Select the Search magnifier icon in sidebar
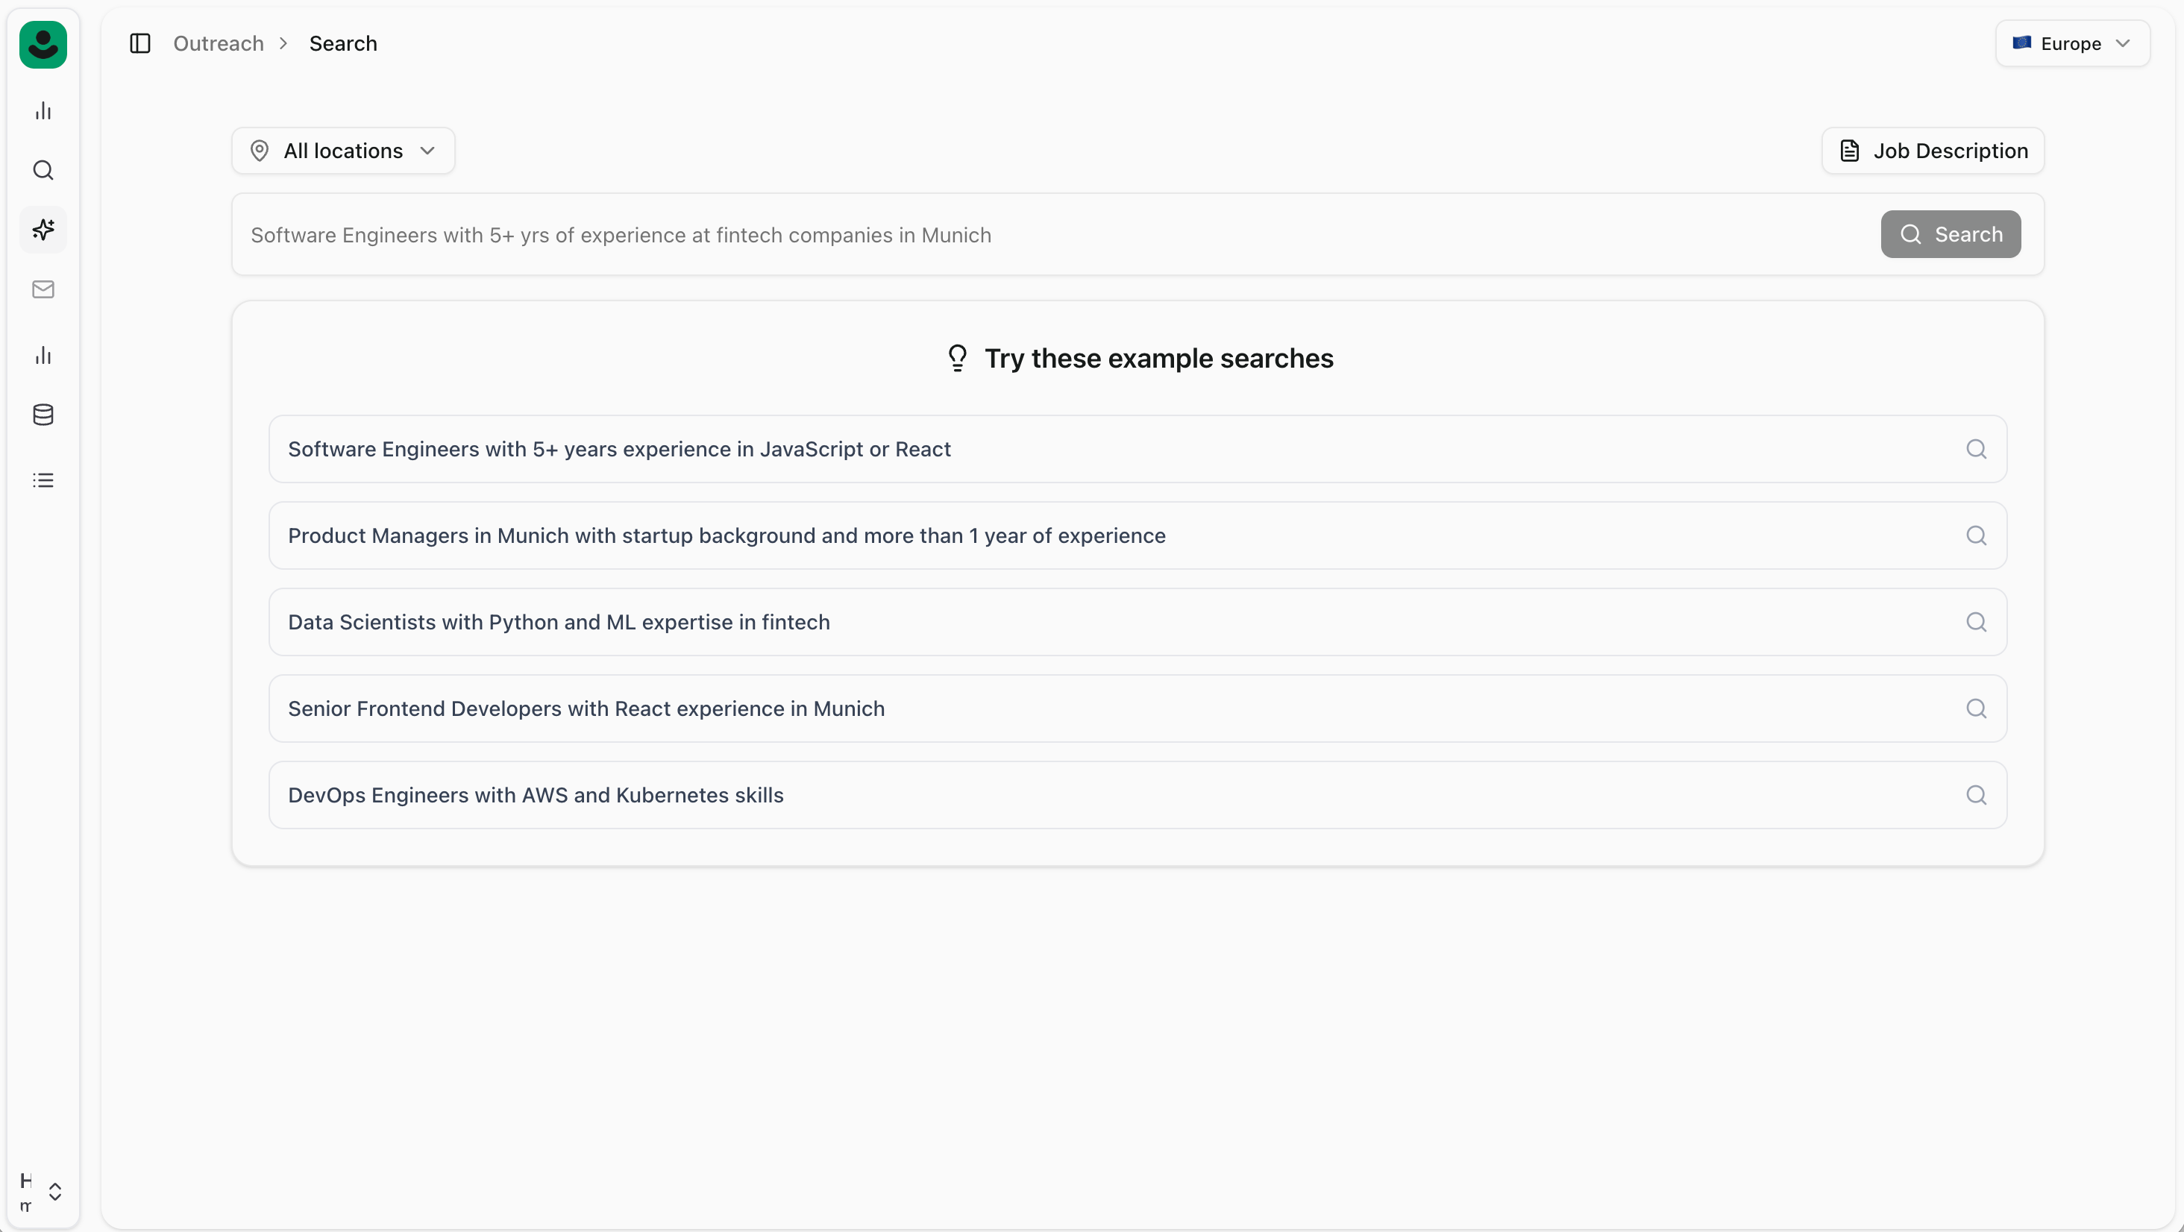The image size is (2184, 1232). [x=43, y=169]
